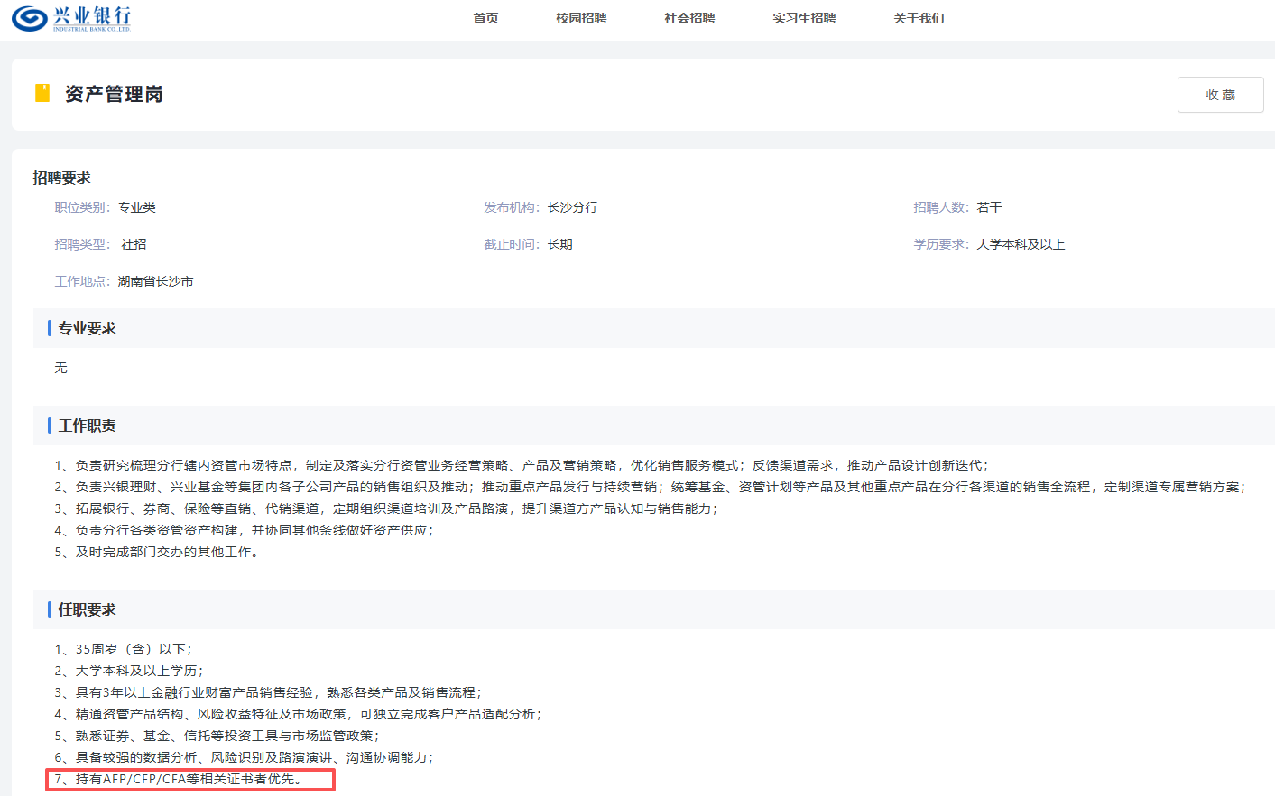
Task: Open the 社会招聘 menu item
Action: [x=689, y=18]
